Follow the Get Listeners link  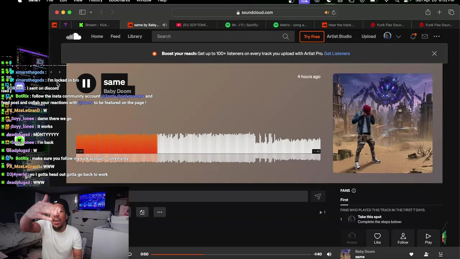pos(337,54)
